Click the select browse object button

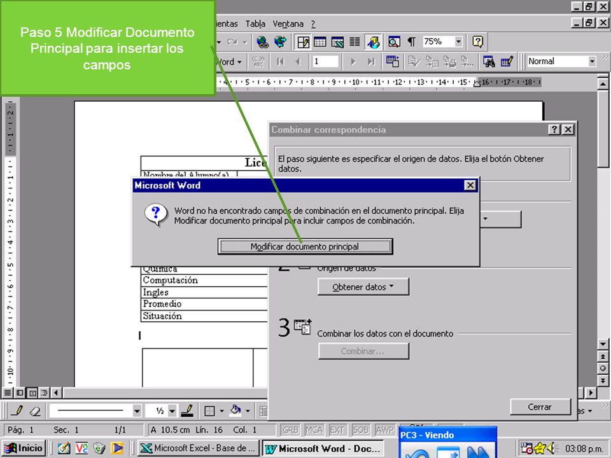tap(603, 368)
